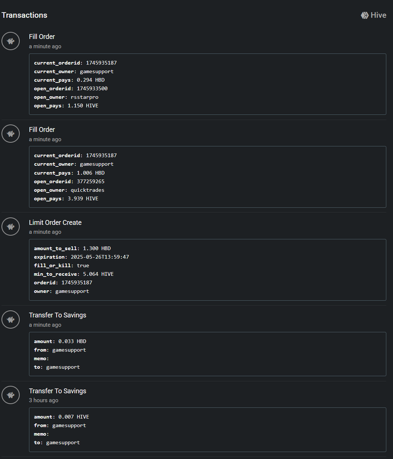This screenshot has height=459, width=393.
Task: Click the second Fill Order title
Action: (42, 129)
